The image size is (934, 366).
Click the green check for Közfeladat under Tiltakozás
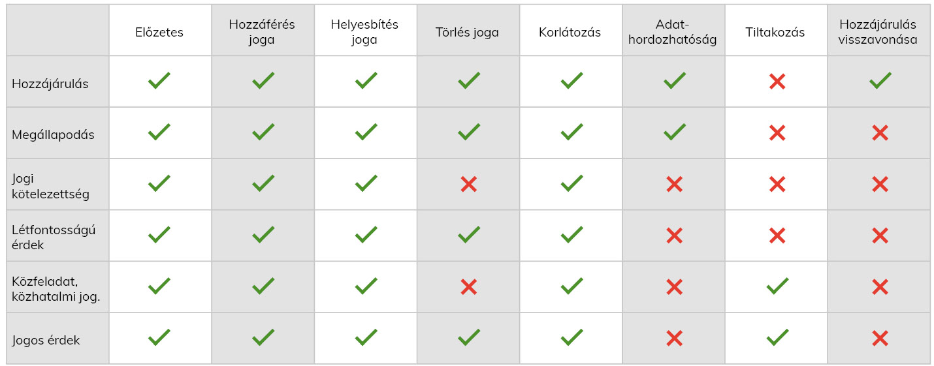pos(777,286)
